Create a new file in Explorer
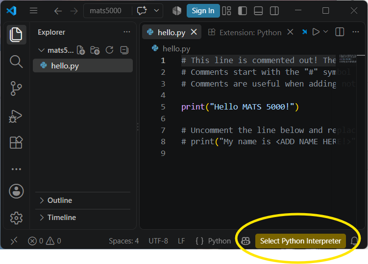The height and width of the screenshot is (264, 368). click(x=81, y=50)
